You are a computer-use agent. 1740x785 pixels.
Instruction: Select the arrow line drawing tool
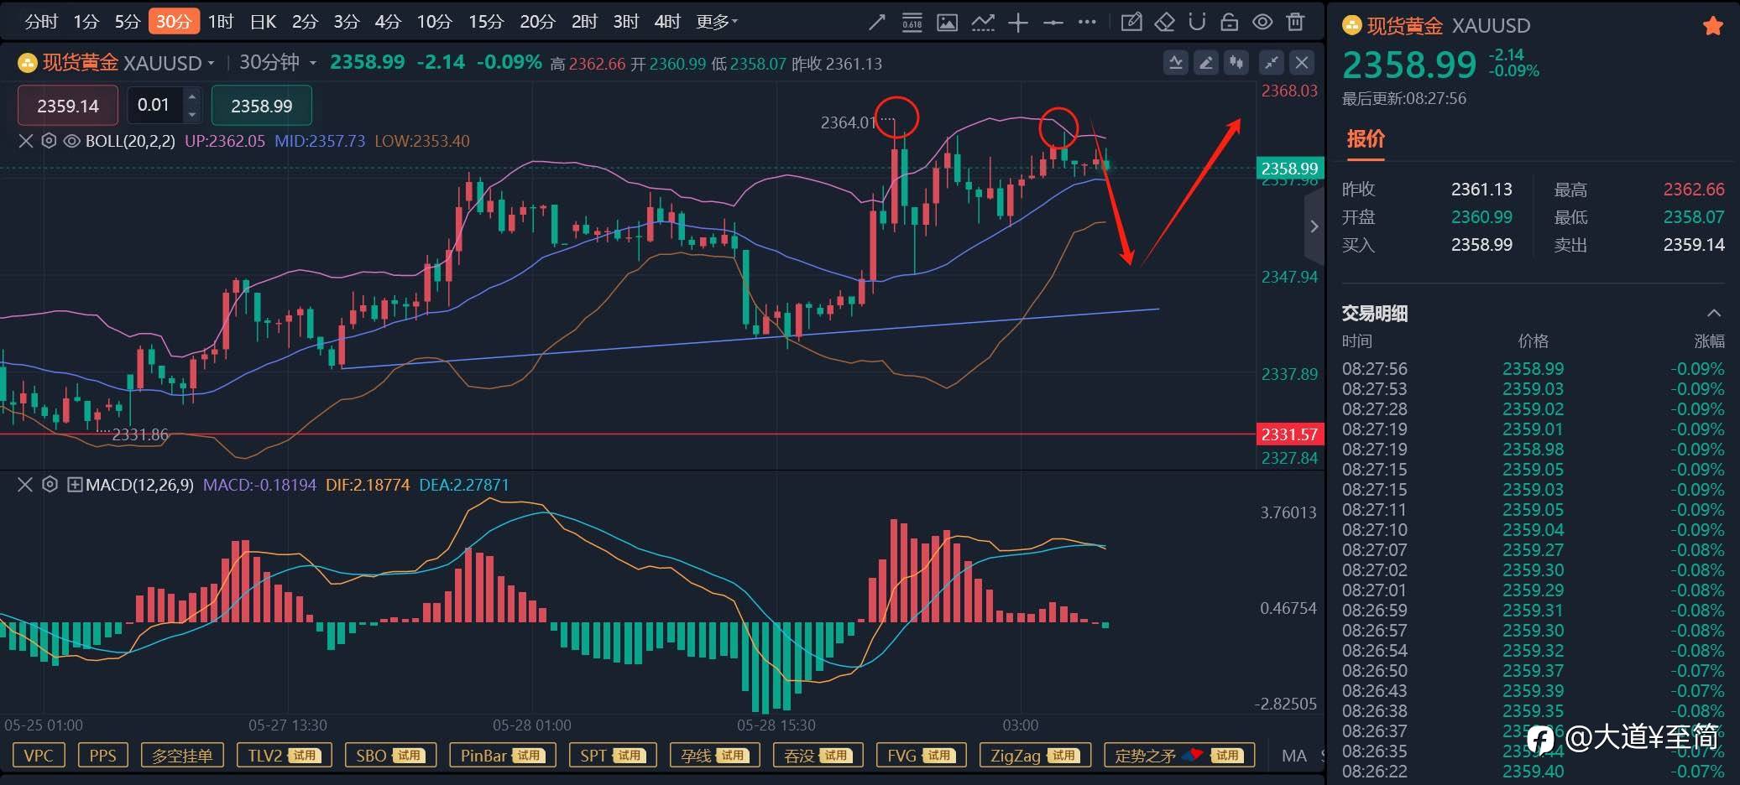(876, 23)
